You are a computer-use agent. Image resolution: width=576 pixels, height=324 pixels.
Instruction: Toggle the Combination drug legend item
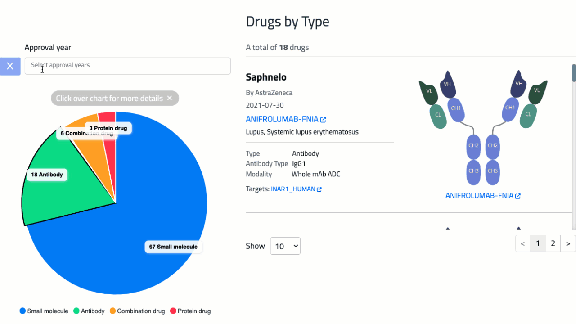point(137,310)
